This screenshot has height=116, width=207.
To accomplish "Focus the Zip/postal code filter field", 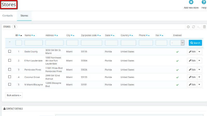I will pyautogui.click(x=92, y=43).
